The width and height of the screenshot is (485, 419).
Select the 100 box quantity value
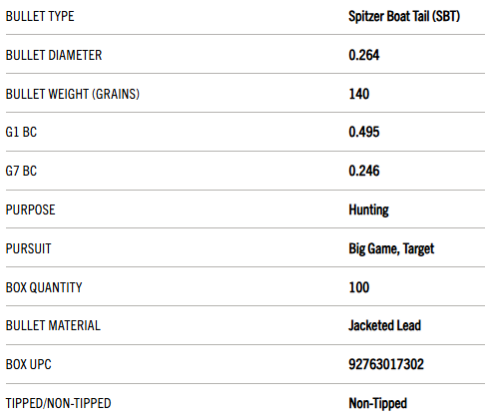359,288
